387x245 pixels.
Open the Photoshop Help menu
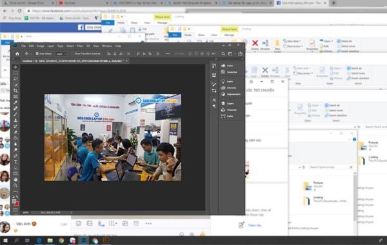pyautogui.click(x=118, y=46)
